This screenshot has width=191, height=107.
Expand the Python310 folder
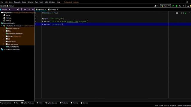tap(4, 42)
